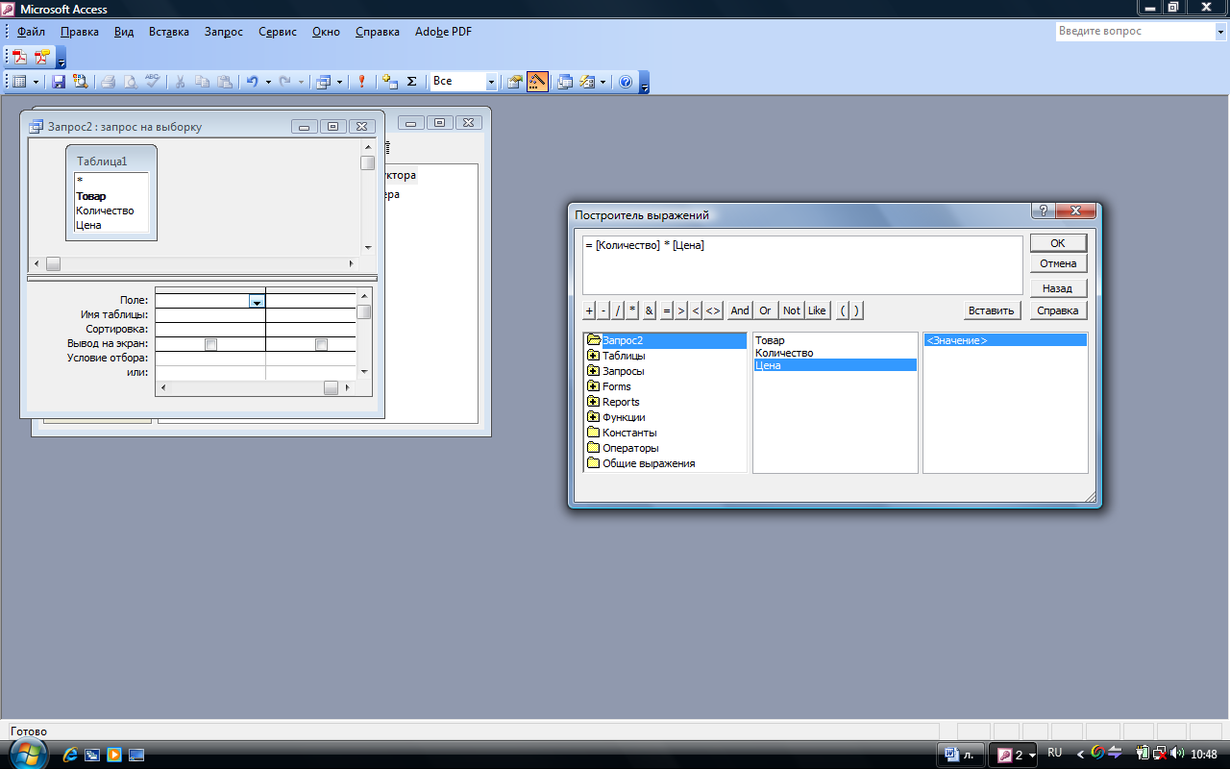The image size is (1230, 769).
Task: Check 'Вывод на экран' box in first grid column
Action: 210,344
